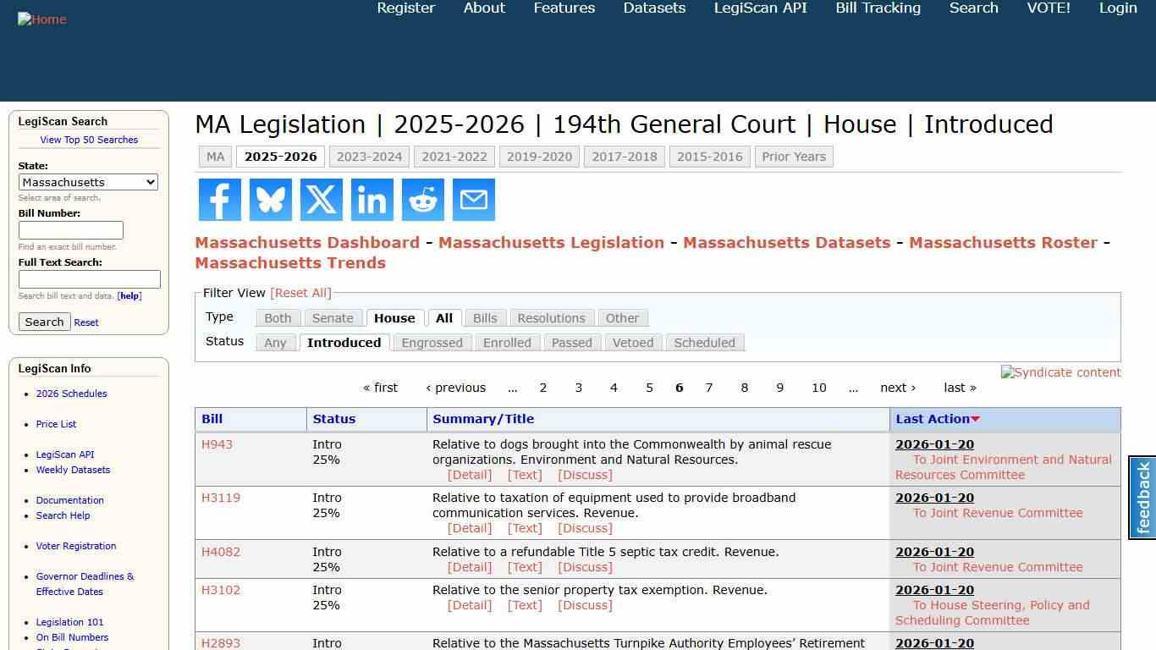
Task: Open the Syndicate content feed
Action: (x=1060, y=372)
